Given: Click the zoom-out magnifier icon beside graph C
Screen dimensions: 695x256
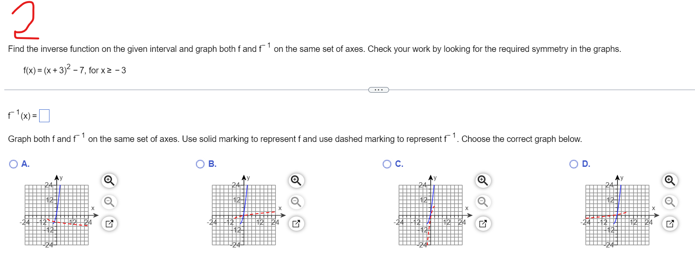Looking at the screenshot, I should tap(482, 202).
